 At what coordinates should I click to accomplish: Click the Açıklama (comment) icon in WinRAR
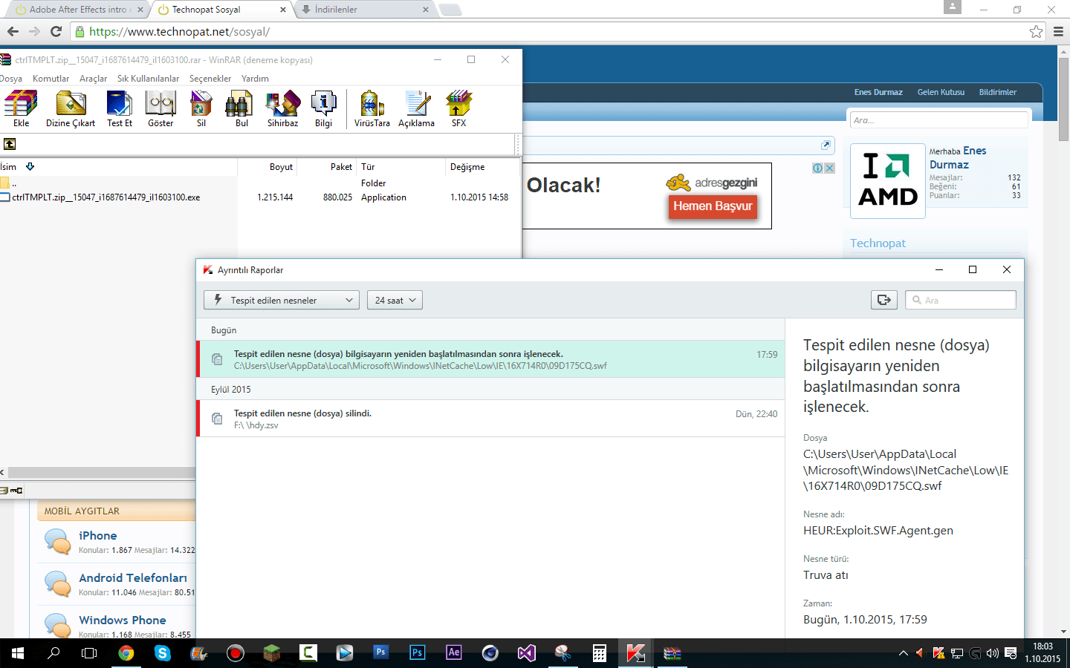(x=417, y=109)
